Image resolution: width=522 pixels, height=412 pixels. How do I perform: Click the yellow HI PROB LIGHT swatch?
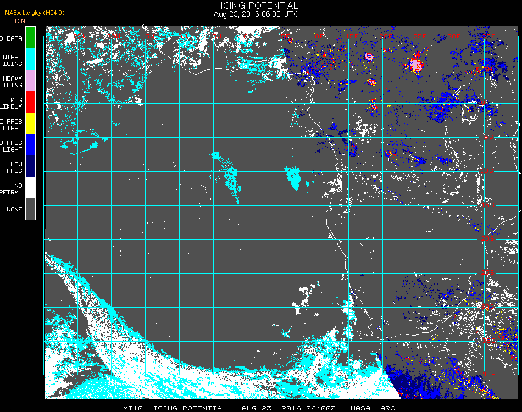click(30, 124)
